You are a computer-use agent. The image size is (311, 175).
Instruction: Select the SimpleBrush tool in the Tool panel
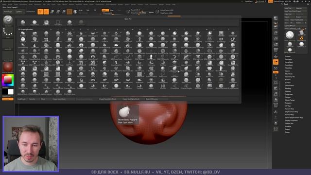click(x=301, y=39)
